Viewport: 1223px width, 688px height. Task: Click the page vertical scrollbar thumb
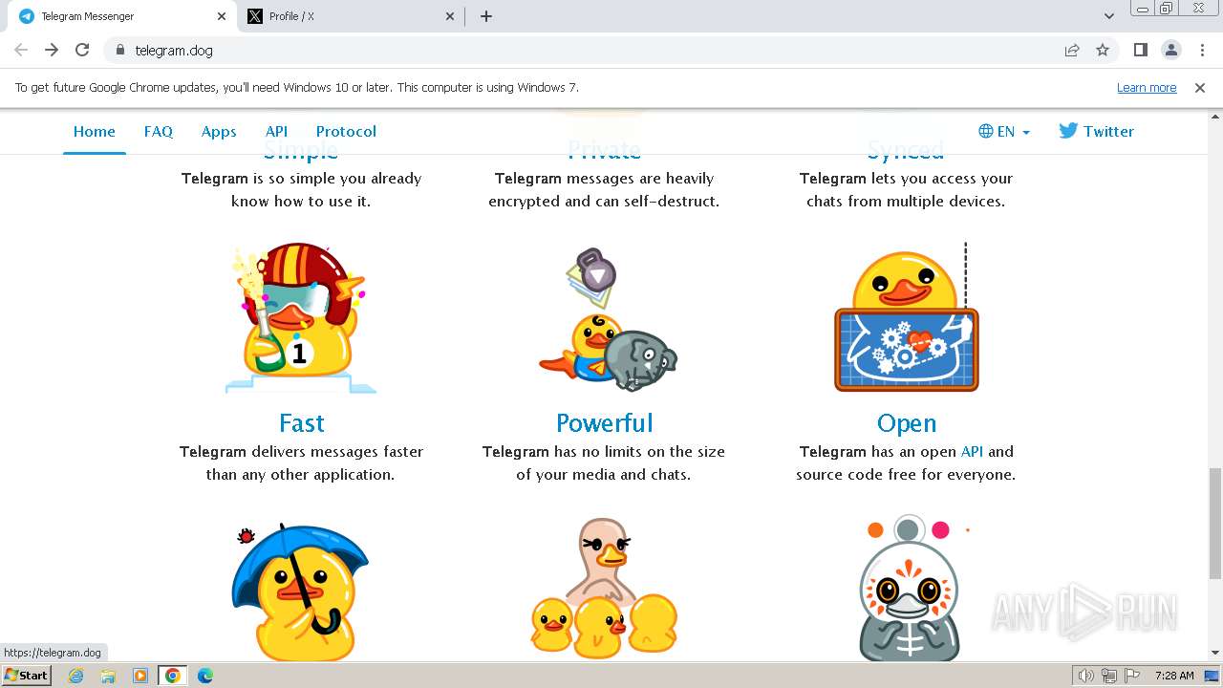1215,523
